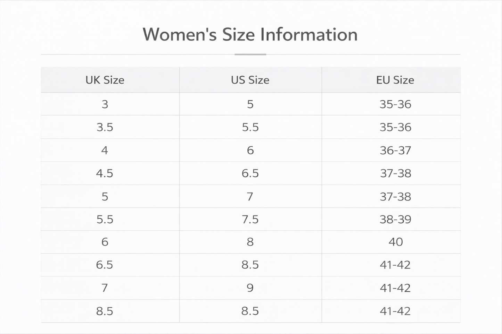Screen dimensions: 502x334
Task: Click UK size 8.5 in last row
Action: [x=105, y=311]
